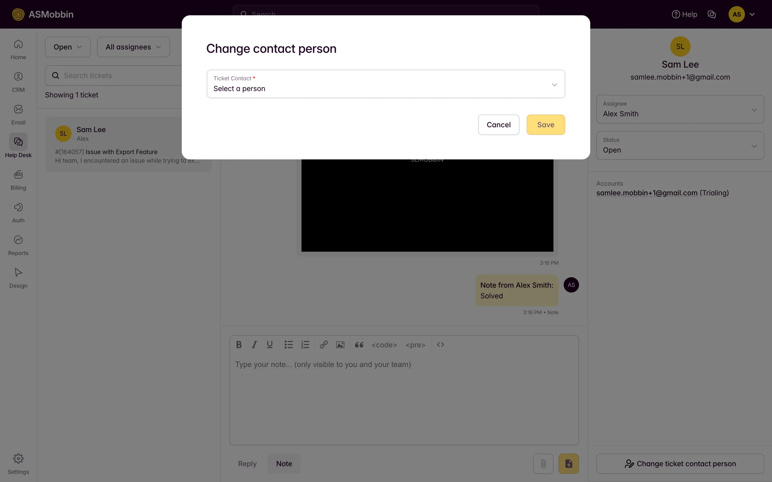Viewport: 772px width, 482px height.
Task: Insert a numbered list
Action: 305,345
